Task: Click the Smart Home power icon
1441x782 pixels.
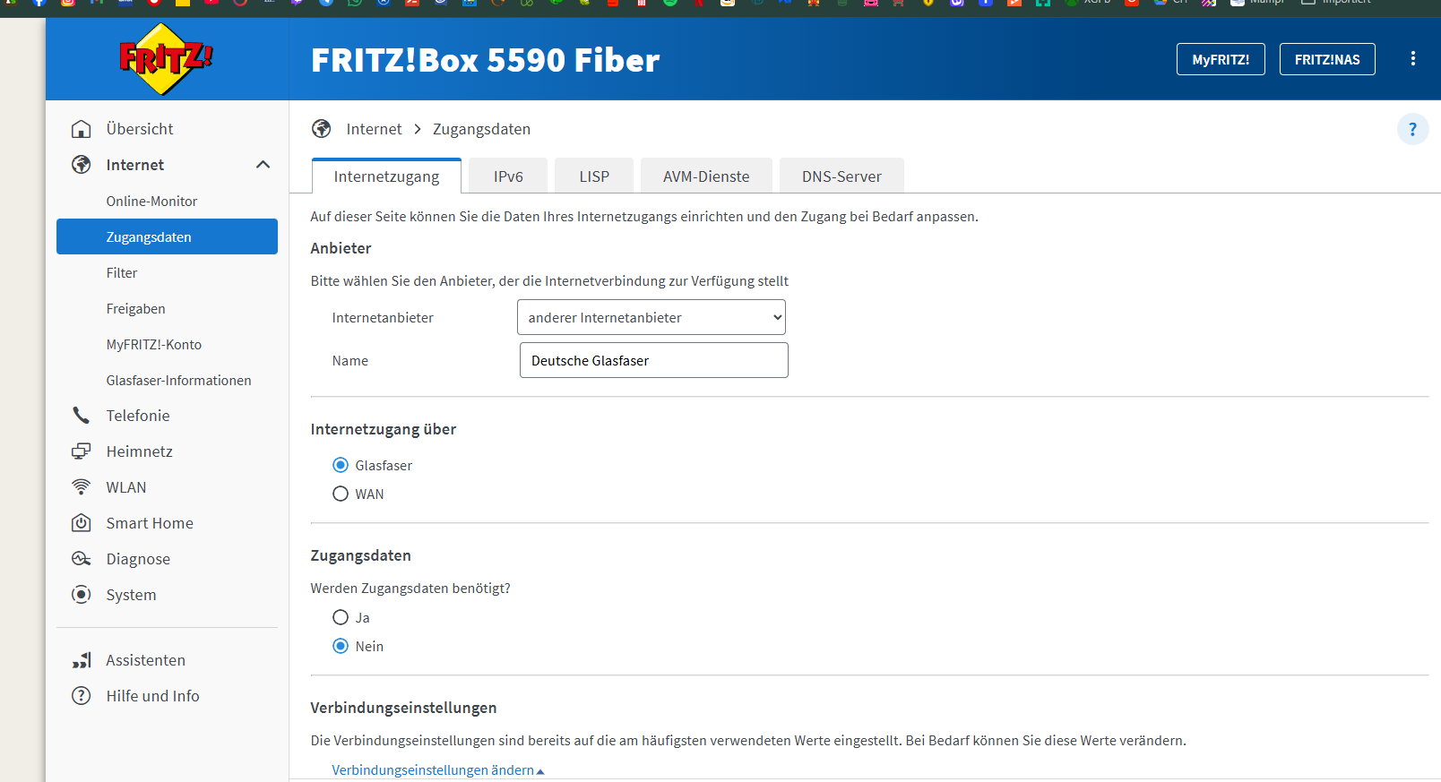Action: (x=82, y=523)
